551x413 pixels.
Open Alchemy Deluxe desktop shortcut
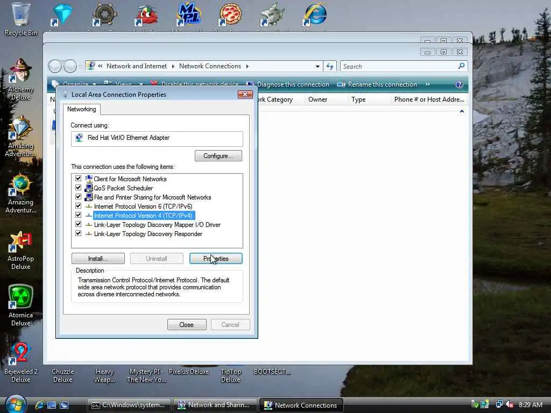coord(20,80)
